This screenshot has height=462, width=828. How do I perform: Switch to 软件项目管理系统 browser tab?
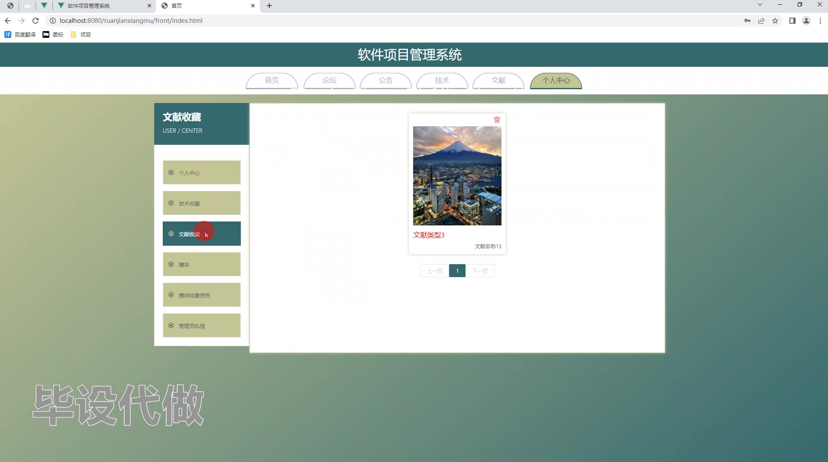105,6
